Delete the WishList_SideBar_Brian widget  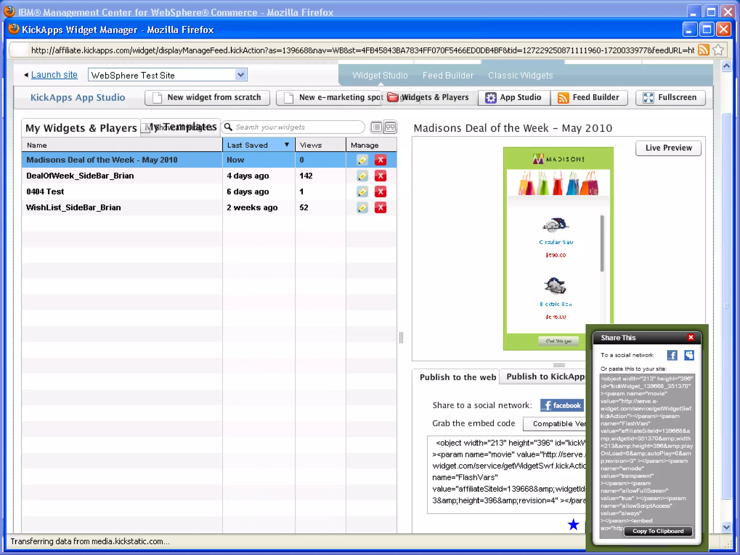(380, 208)
